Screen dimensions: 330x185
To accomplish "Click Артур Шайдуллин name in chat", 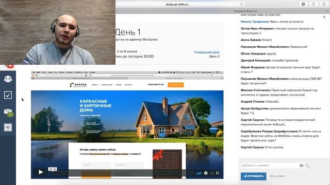I will click(255, 108).
